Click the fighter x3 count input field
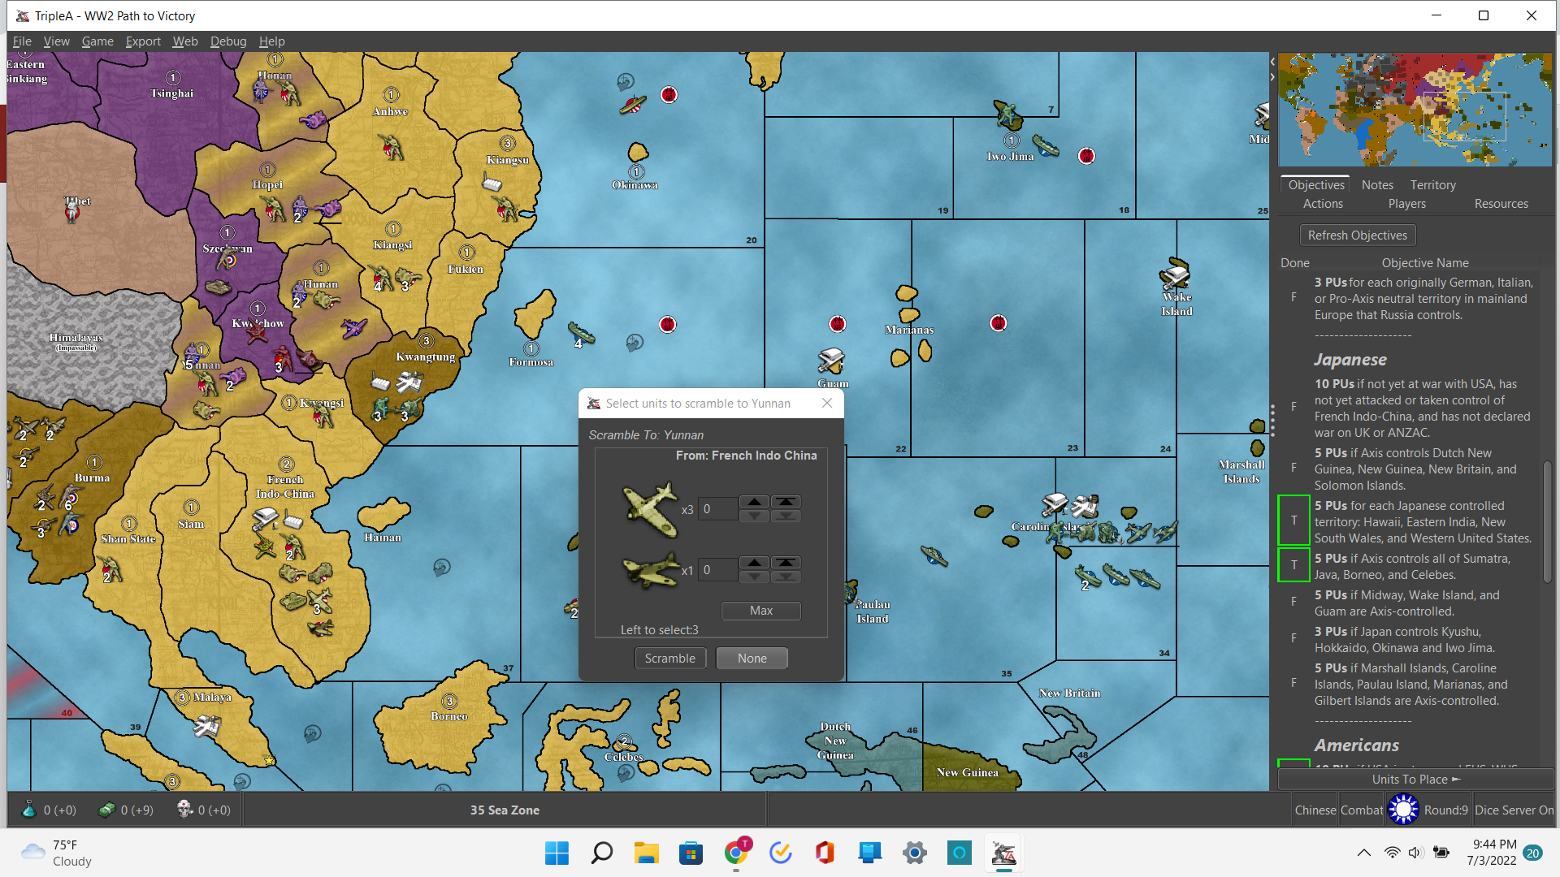 (718, 509)
